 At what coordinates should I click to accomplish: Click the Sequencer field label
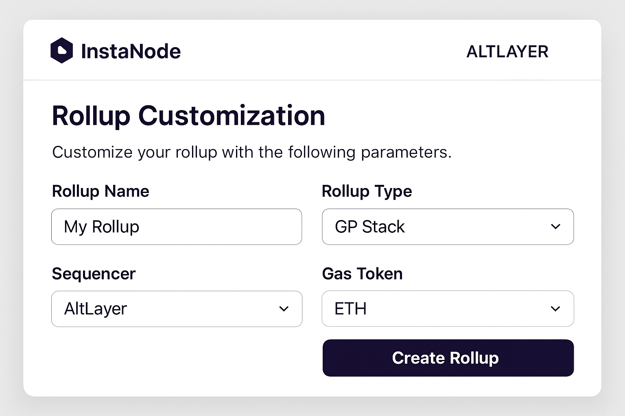[93, 273]
